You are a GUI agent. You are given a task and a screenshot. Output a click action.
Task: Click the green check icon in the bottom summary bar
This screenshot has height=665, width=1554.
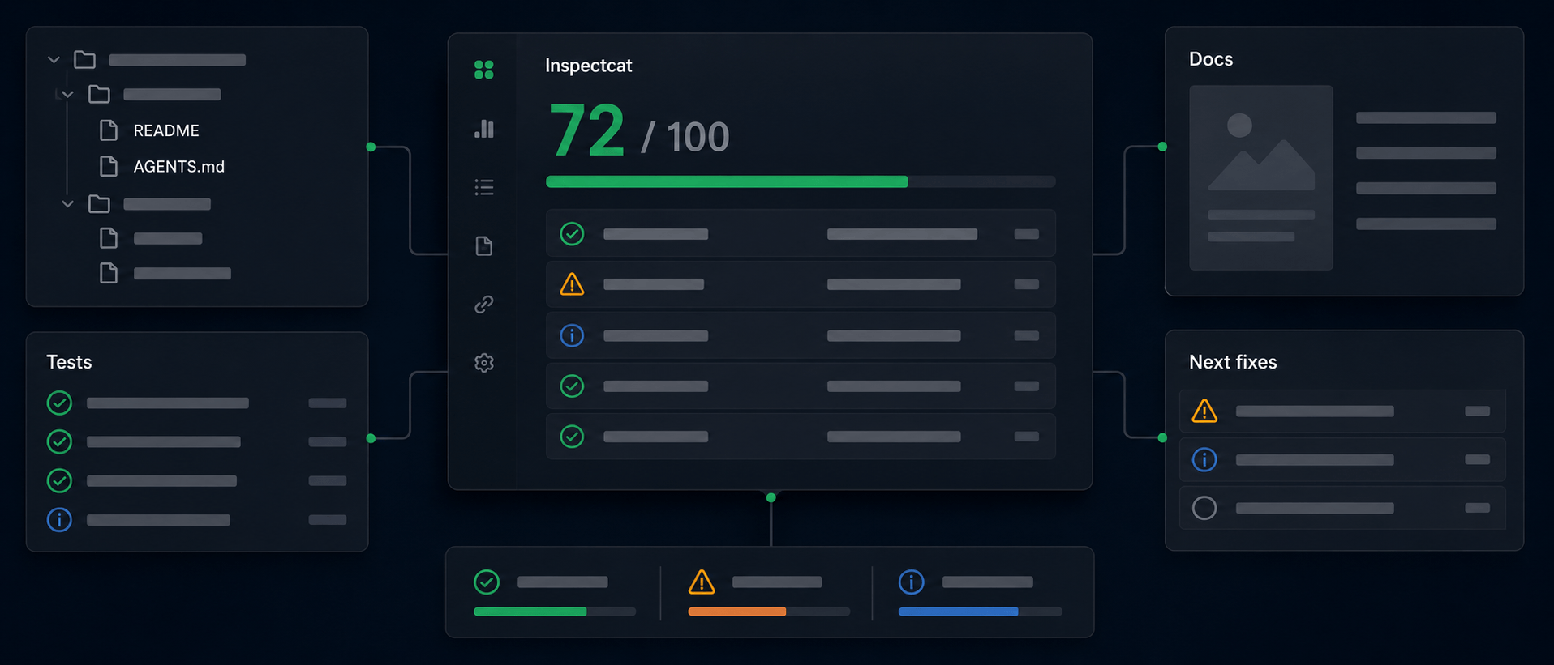click(x=487, y=582)
